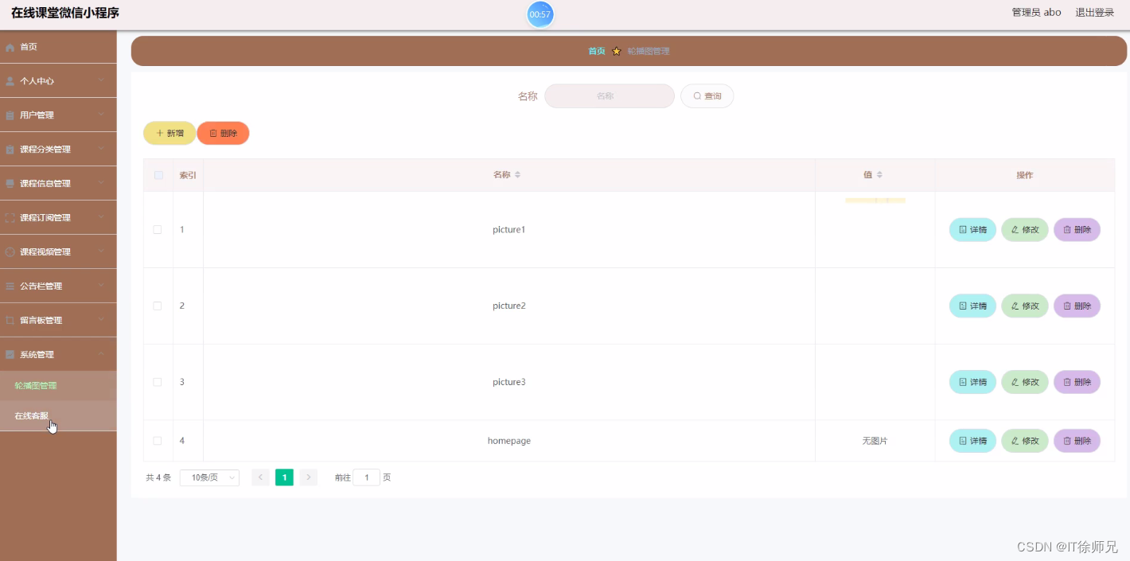Image resolution: width=1130 pixels, height=561 pixels.
Task: Click 删除 for picture2 row
Action: coord(1077,306)
